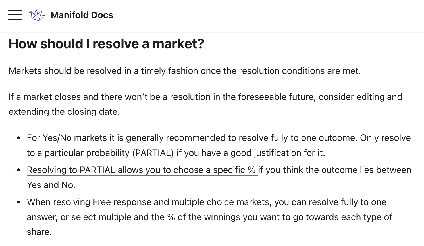Click "if you think the outcome lies between"
The image size is (424, 246).
[x=335, y=170]
